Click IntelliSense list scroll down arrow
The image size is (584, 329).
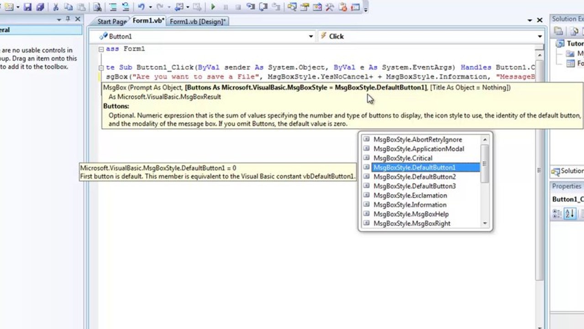[x=485, y=224]
